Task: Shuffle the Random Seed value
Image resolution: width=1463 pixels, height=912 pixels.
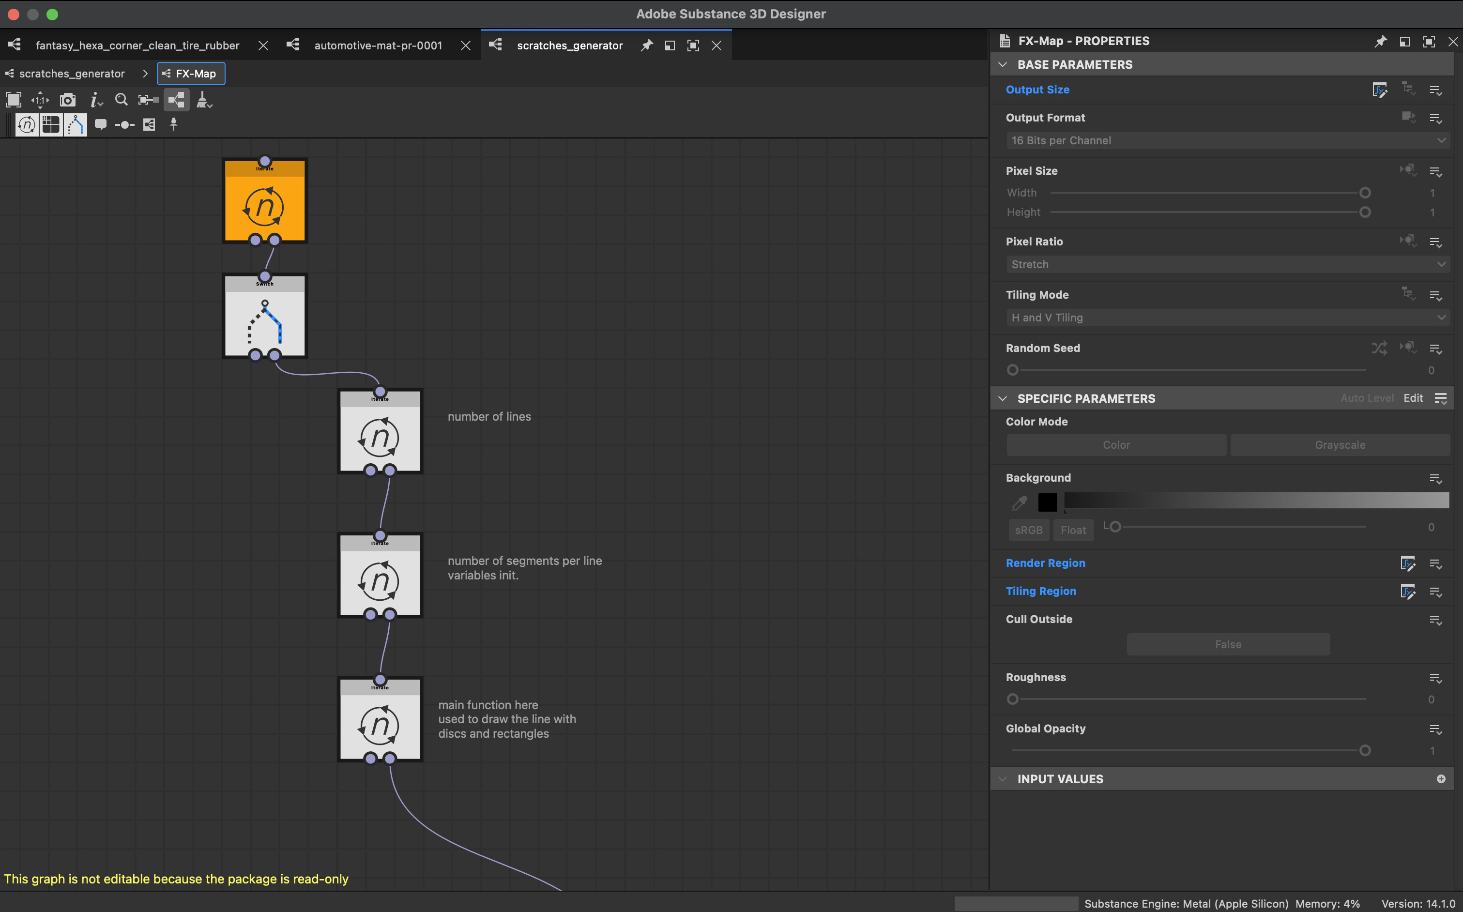Action: coord(1379,349)
